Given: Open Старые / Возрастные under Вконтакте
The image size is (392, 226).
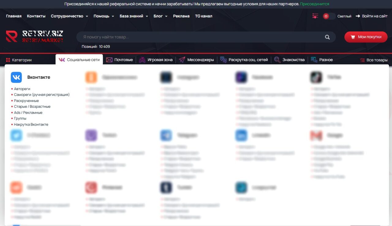Looking at the screenshot, I should click(x=32, y=107).
